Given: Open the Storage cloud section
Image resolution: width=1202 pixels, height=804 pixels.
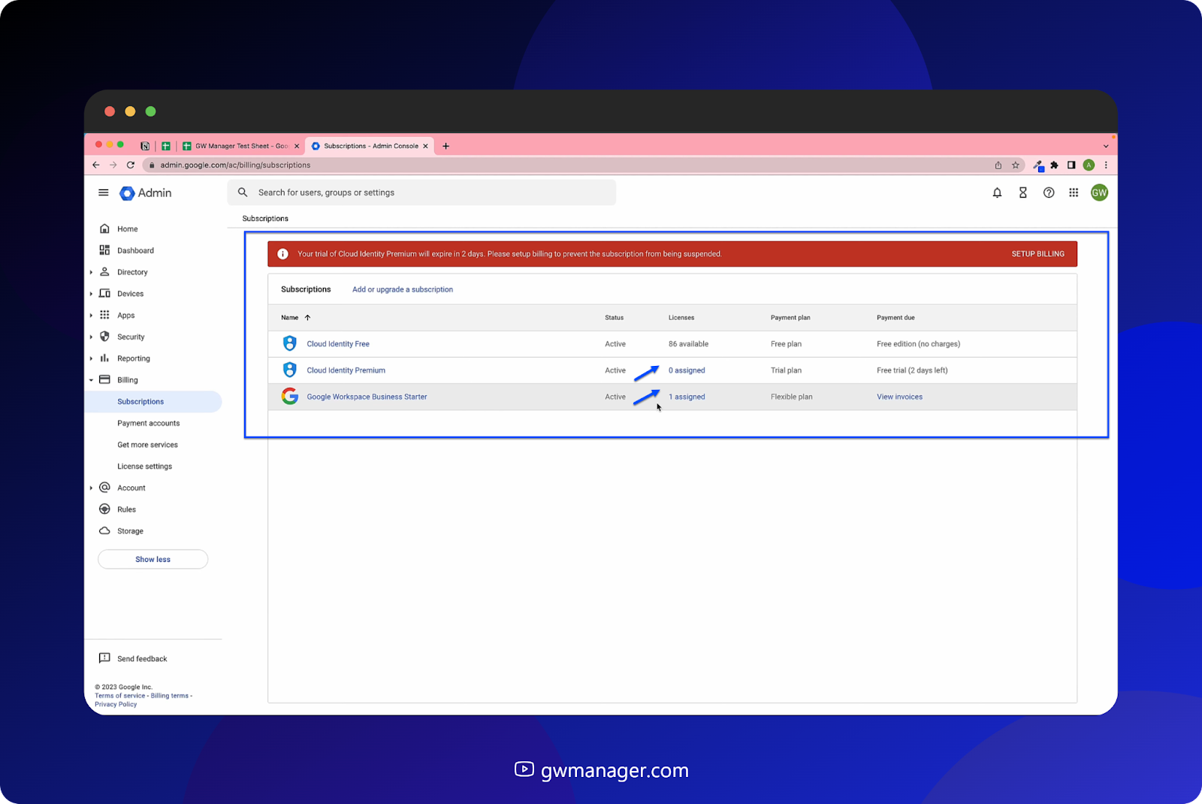Looking at the screenshot, I should click(x=130, y=530).
